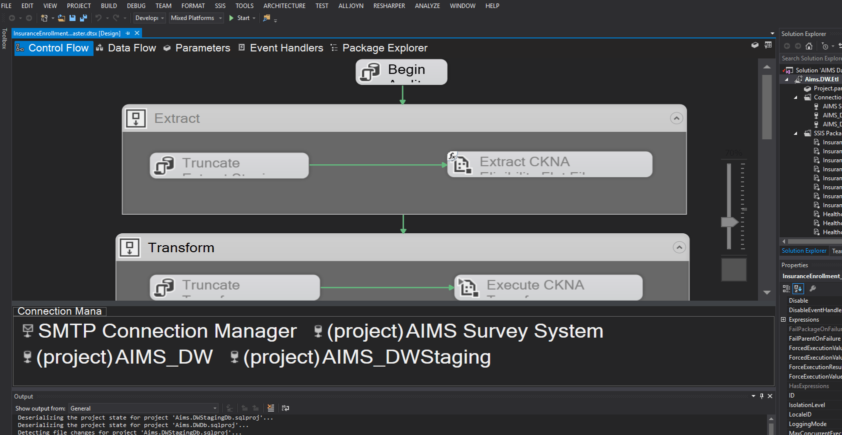Click the Save All toolbar icon

click(x=83, y=18)
